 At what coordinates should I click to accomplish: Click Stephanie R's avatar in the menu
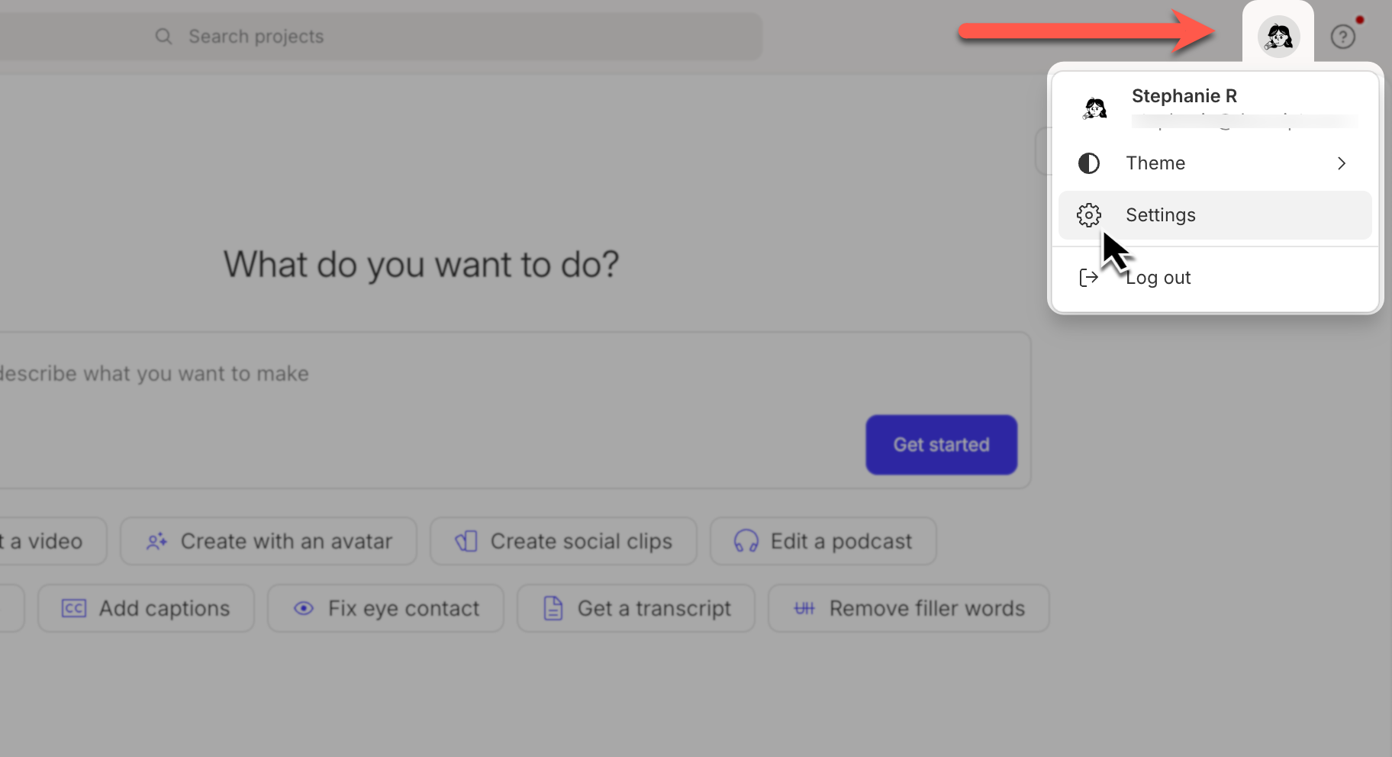click(1094, 108)
